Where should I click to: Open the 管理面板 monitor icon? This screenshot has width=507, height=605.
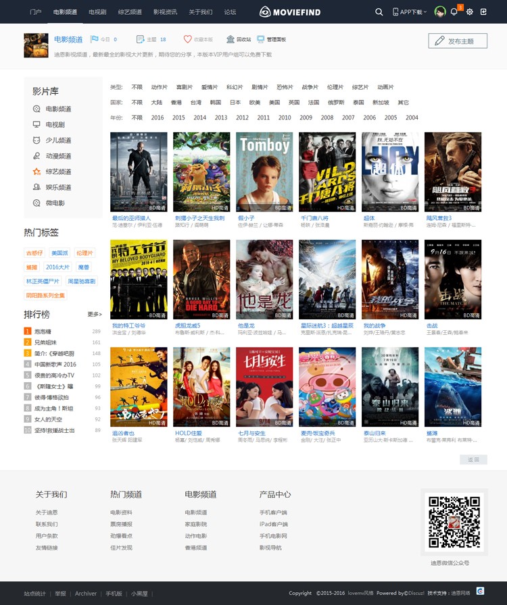pyautogui.click(x=261, y=39)
